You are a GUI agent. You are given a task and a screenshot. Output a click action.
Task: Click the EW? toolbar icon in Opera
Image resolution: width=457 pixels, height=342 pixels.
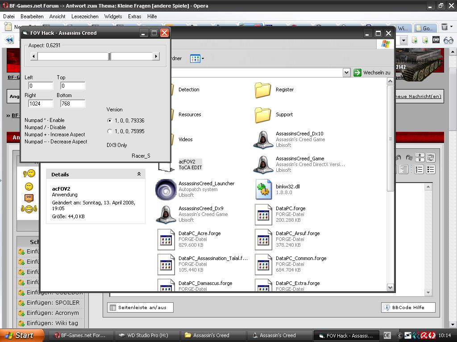436,40
